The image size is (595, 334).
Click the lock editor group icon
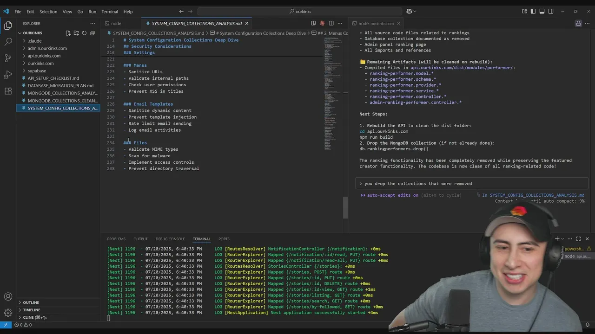point(578,23)
